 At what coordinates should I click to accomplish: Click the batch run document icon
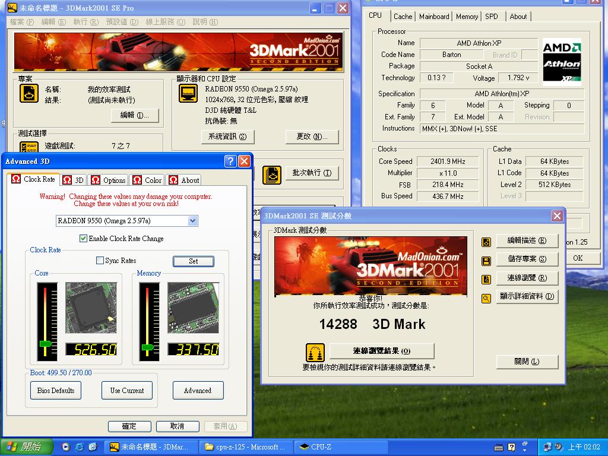pos(272,173)
